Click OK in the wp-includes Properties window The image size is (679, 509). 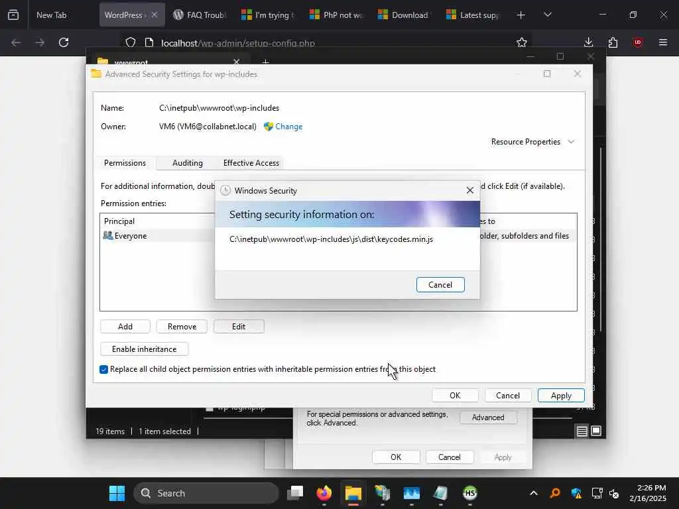click(x=396, y=457)
